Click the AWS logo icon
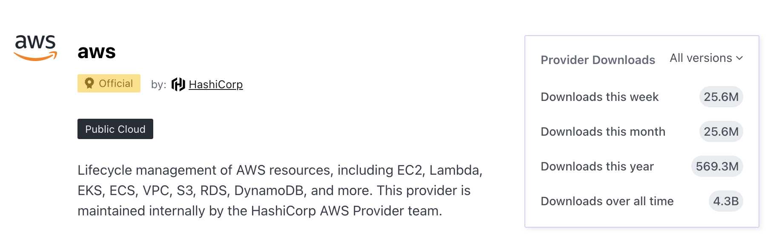The height and width of the screenshot is (240, 779). 35,47
